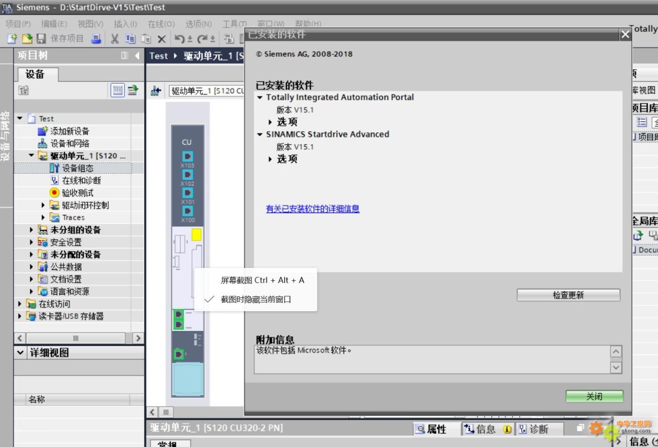Click the new-group icon below Devices tab
The width and height of the screenshot is (658, 447).
tap(24, 91)
